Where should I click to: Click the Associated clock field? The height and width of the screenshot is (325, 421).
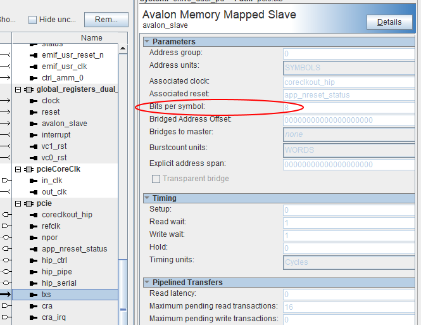point(349,82)
